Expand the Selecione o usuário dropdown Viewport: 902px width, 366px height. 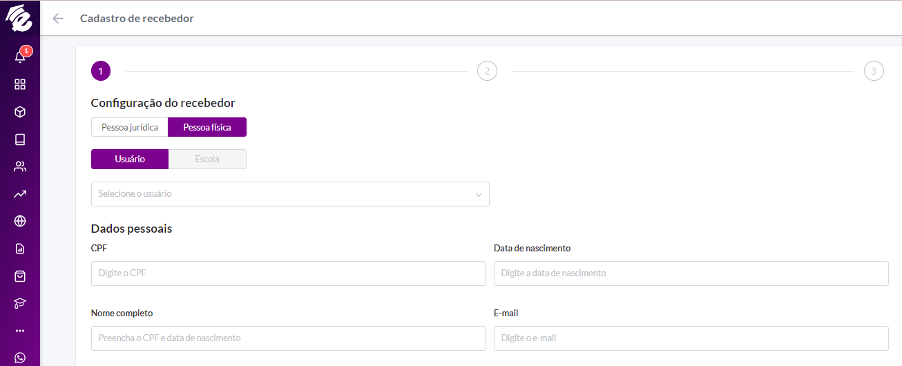click(x=290, y=194)
